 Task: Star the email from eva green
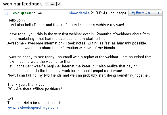pos(6,13)
